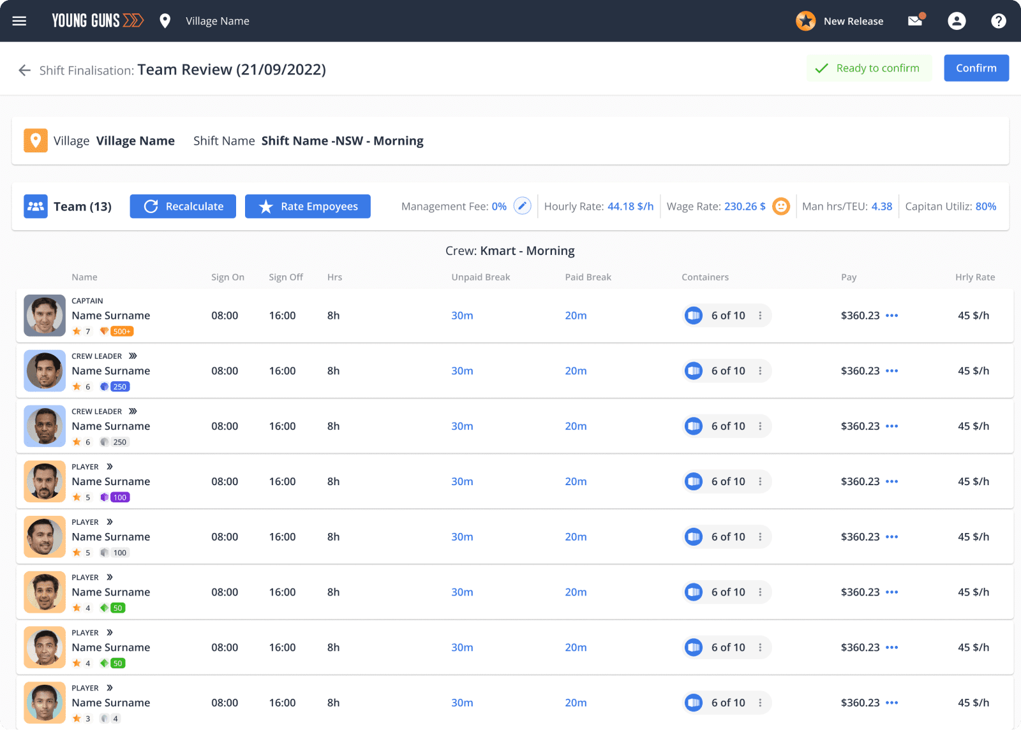Click the Sign On column header
This screenshot has width=1021, height=730.
click(x=228, y=277)
